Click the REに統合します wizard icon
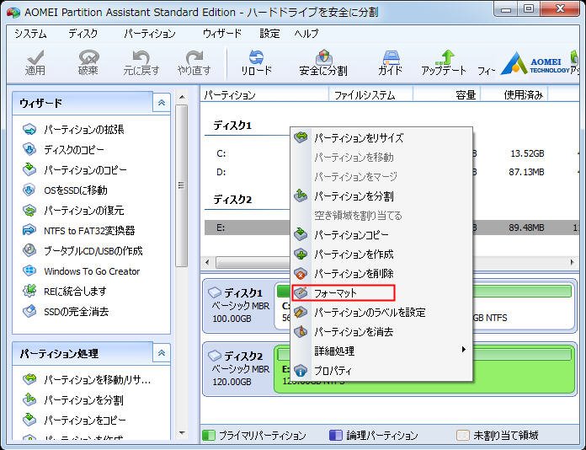This screenshot has height=450, width=586. point(29,291)
